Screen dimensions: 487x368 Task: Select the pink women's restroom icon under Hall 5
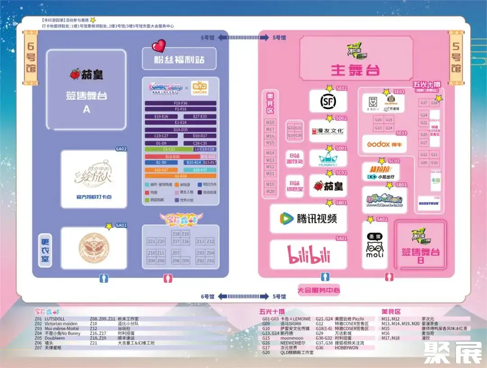point(389,276)
